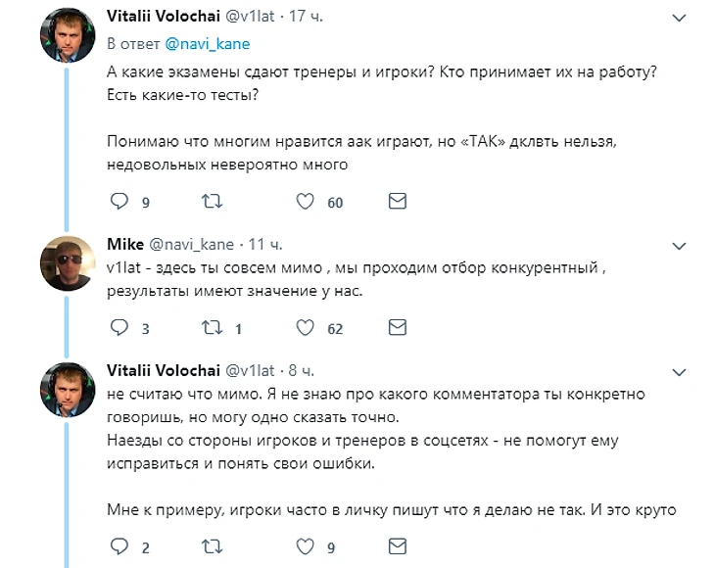Reply to Vitalii's last tweet with 2 replies
Image resolution: width=715 pixels, height=568 pixels.
click(119, 546)
